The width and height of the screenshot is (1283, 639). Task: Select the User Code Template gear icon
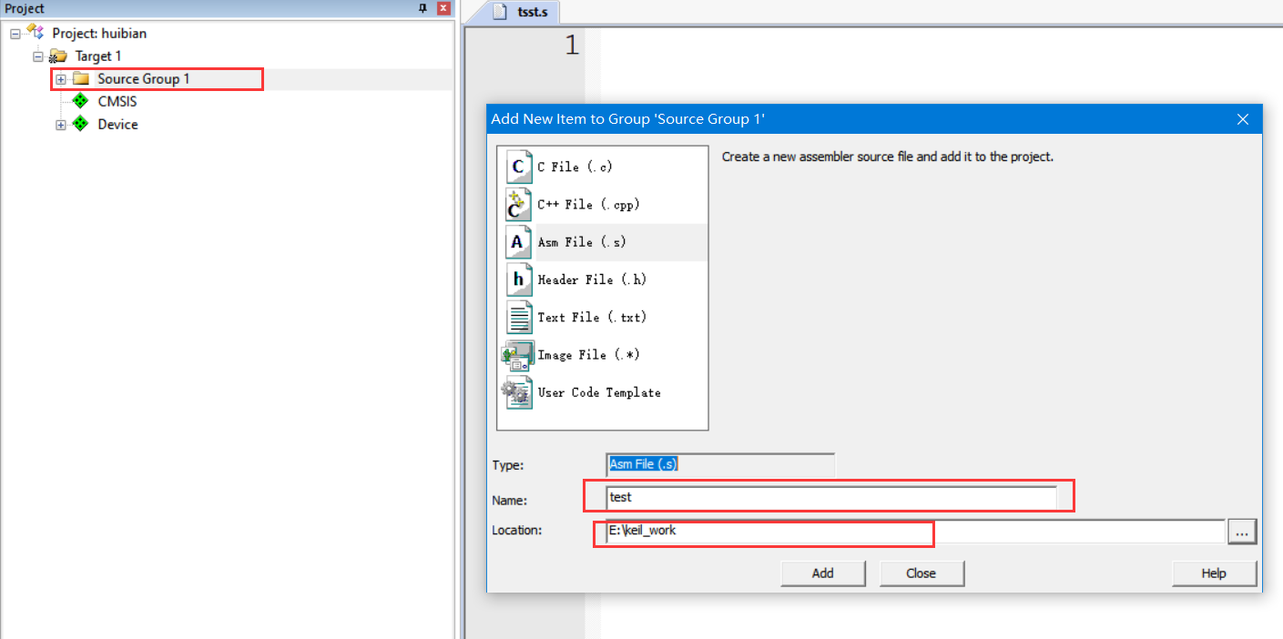(x=517, y=392)
